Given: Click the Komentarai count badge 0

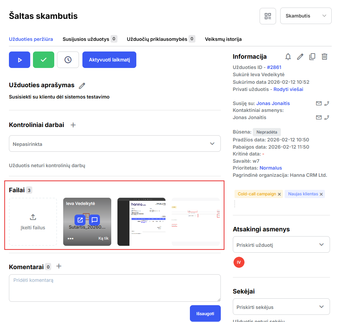Looking at the screenshot, I should click(x=48, y=267).
